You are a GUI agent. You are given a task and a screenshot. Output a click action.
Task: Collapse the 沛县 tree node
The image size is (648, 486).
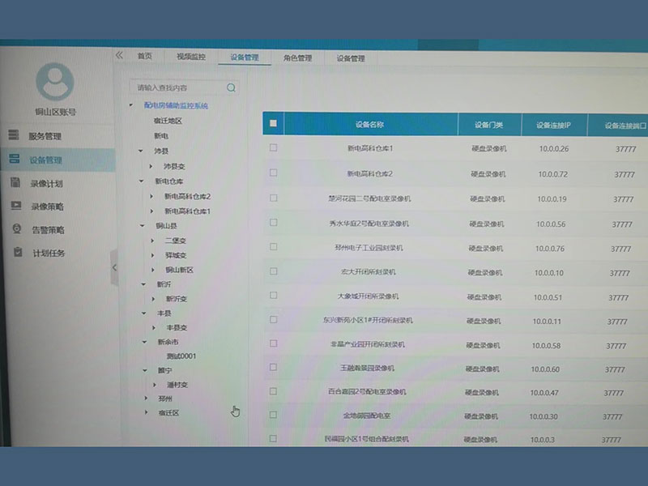pyautogui.click(x=141, y=151)
